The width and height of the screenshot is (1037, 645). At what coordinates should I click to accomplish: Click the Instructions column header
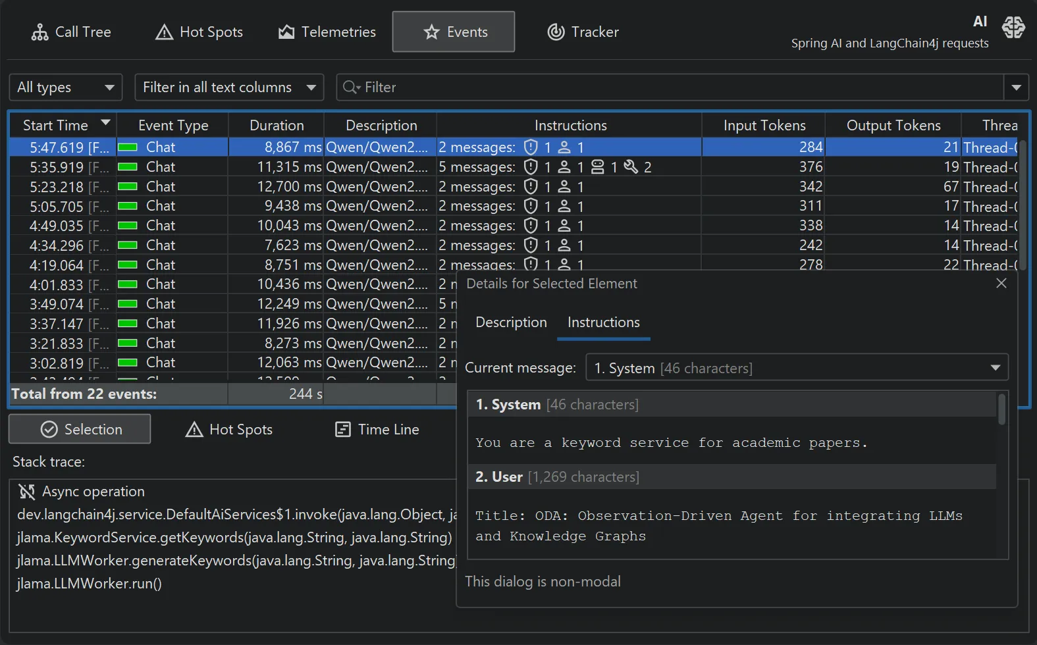click(570, 125)
